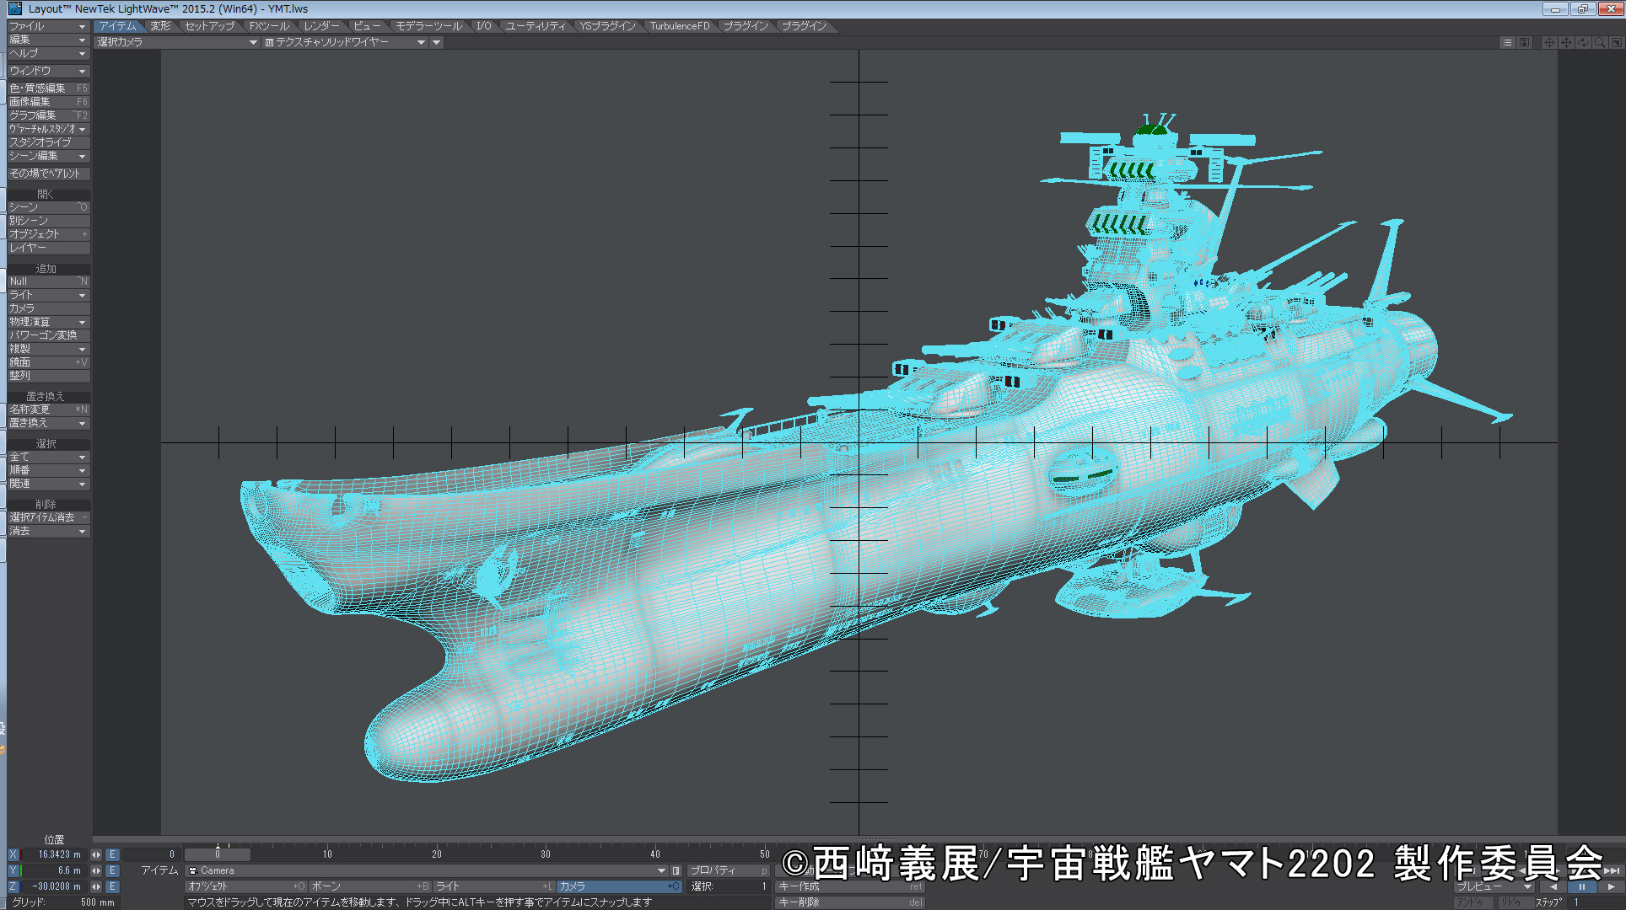
Task: Click the timeline frame slider handle
Action: 218,854
